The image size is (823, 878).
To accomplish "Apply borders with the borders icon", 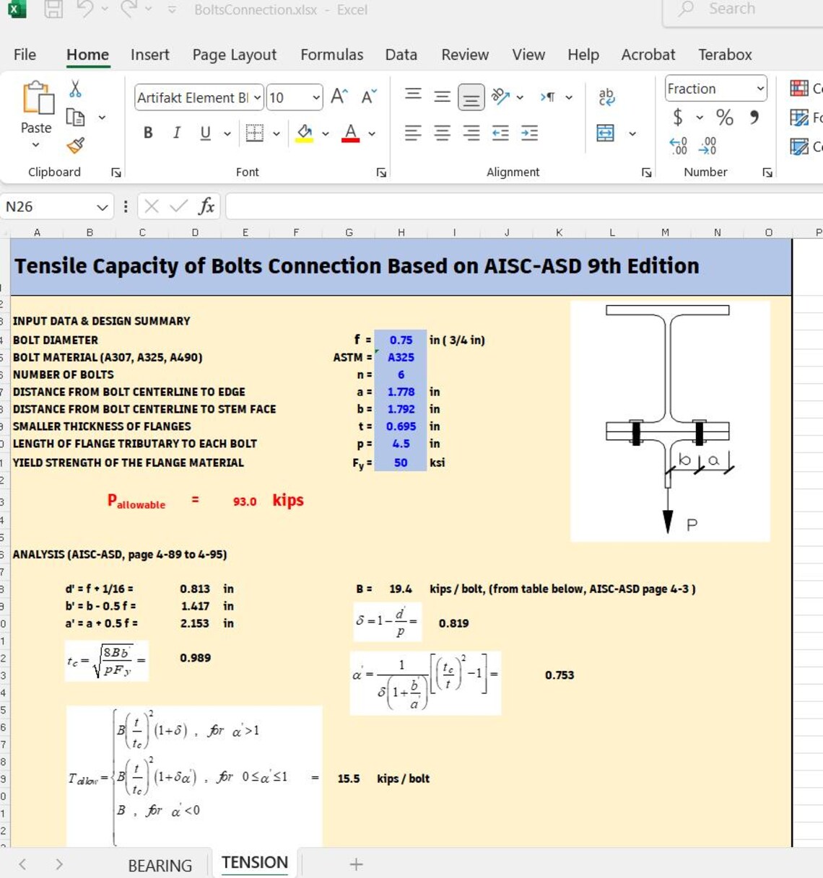I will coord(254,133).
